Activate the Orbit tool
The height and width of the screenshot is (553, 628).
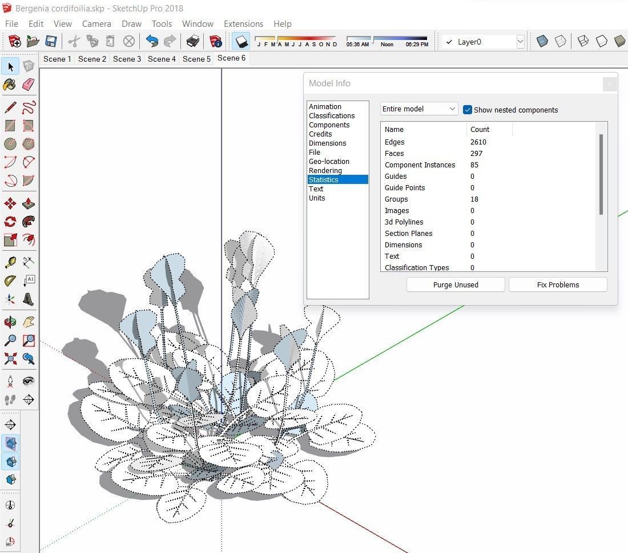[x=10, y=322]
